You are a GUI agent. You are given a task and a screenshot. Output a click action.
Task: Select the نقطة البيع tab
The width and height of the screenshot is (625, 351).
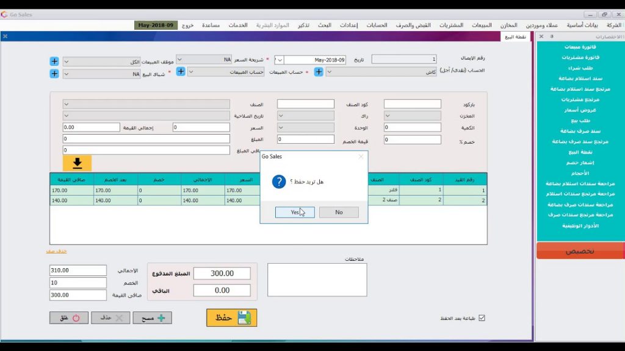tap(515, 37)
